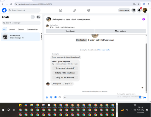The height and width of the screenshot is (117, 151).
Task: Open the Chrome profile icon
Action: pos(144,4)
